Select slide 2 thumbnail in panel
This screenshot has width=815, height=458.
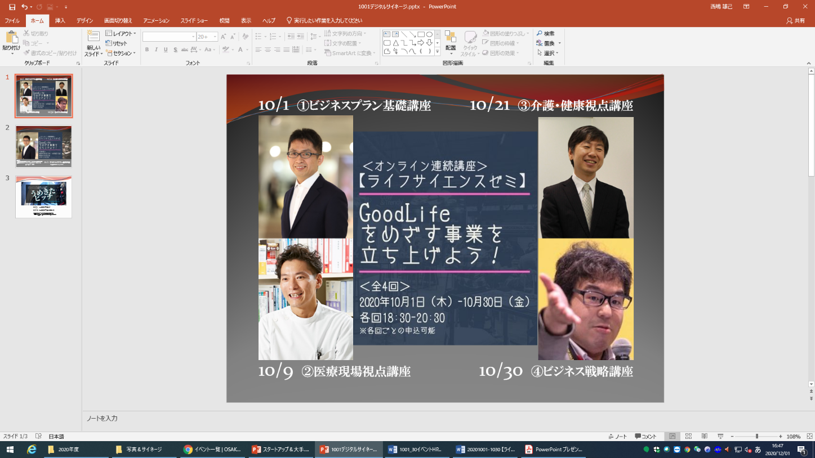point(43,146)
